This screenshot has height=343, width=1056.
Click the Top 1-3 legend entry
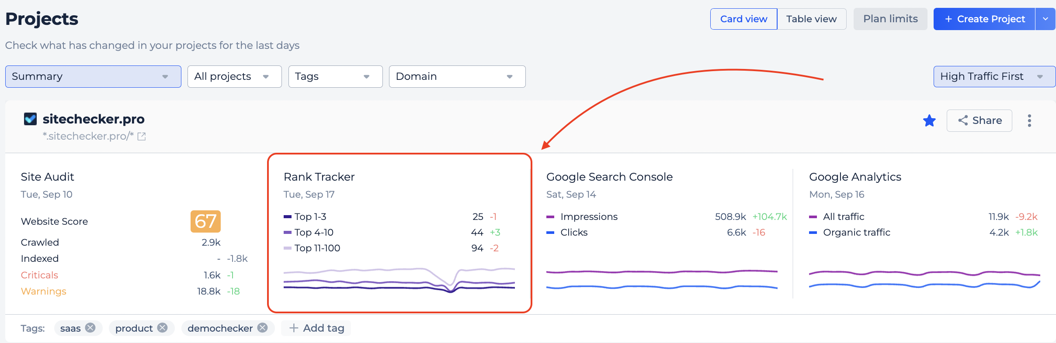click(305, 216)
